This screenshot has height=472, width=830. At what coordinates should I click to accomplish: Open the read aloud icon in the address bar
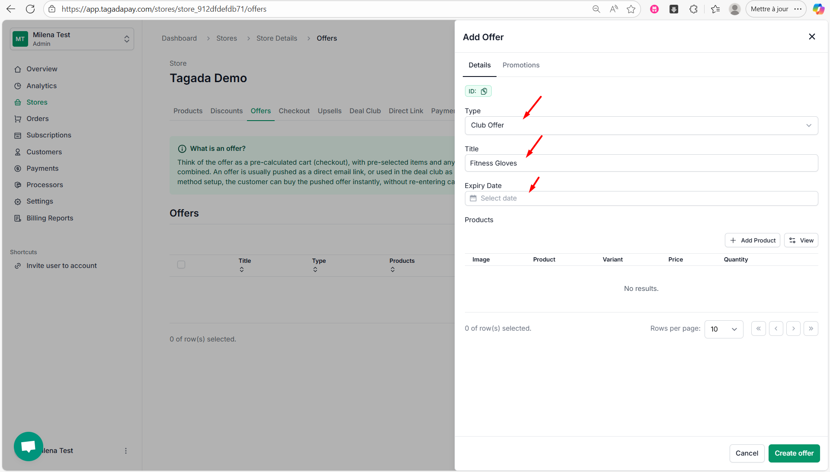[x=614, y=9]
